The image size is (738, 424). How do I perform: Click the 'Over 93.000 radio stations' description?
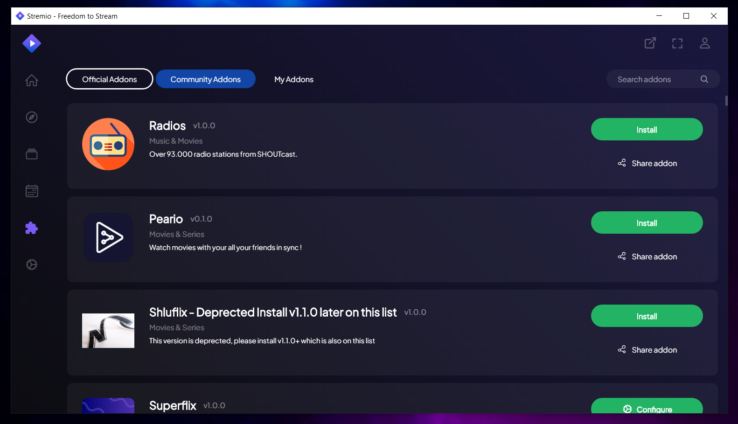[x=223, y=154]
